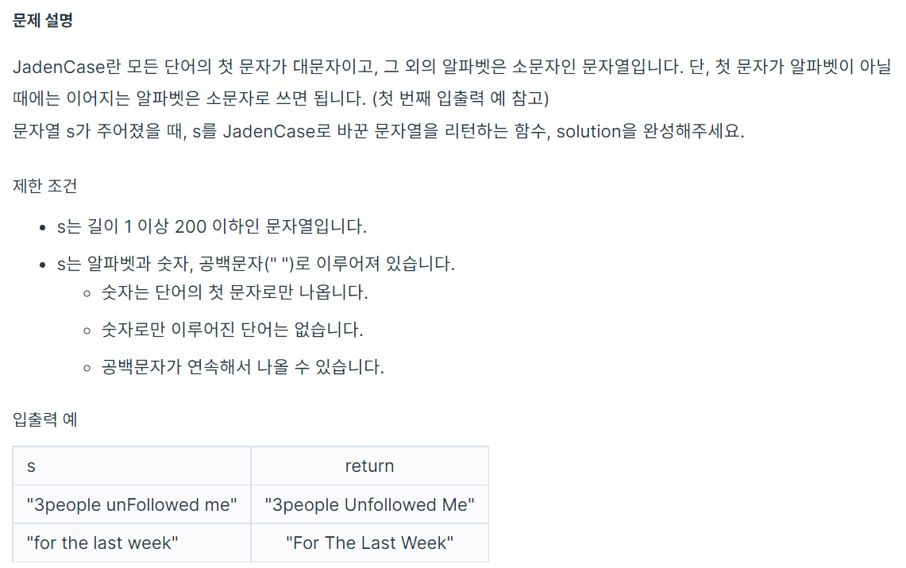
Task: Select the "3people Unfollowed Me" return cell
Action: (370, 504)
